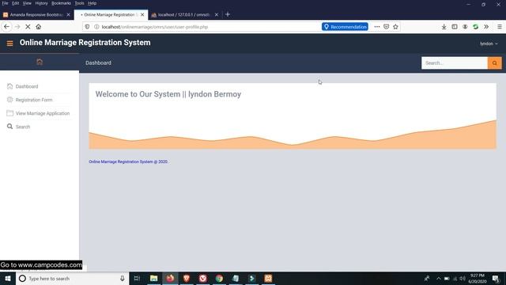Open the notification center icon

(496, 279)
